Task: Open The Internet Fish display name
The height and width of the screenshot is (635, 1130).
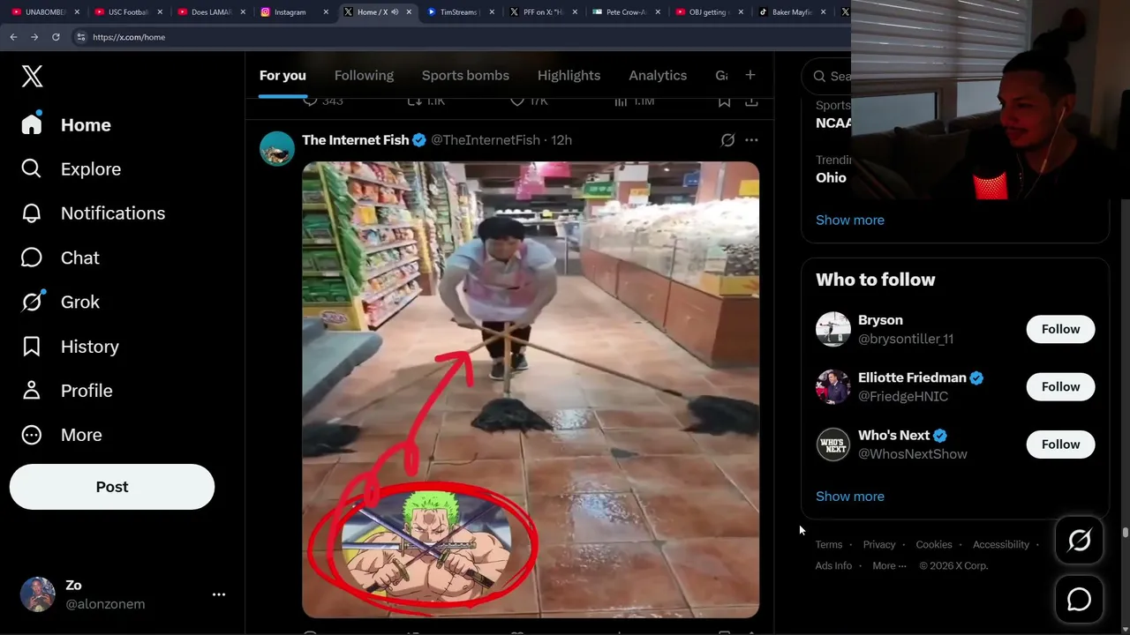Action: point(355,140)
